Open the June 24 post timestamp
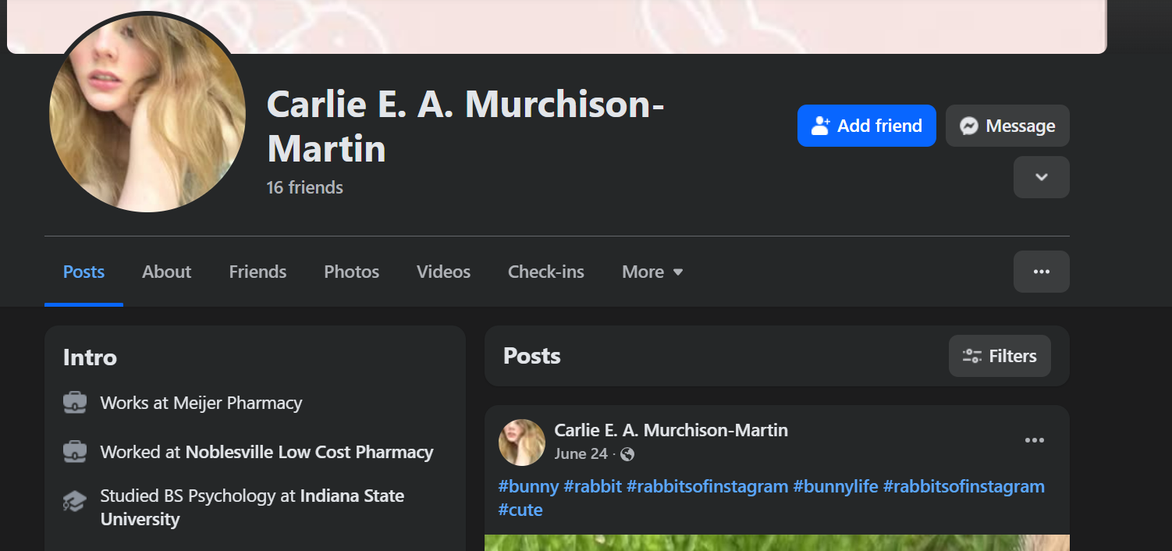1172x551 pixels. [581, 453]
